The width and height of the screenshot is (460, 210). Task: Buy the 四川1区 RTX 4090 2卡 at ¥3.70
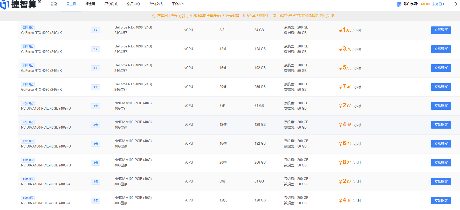[441, 49]
